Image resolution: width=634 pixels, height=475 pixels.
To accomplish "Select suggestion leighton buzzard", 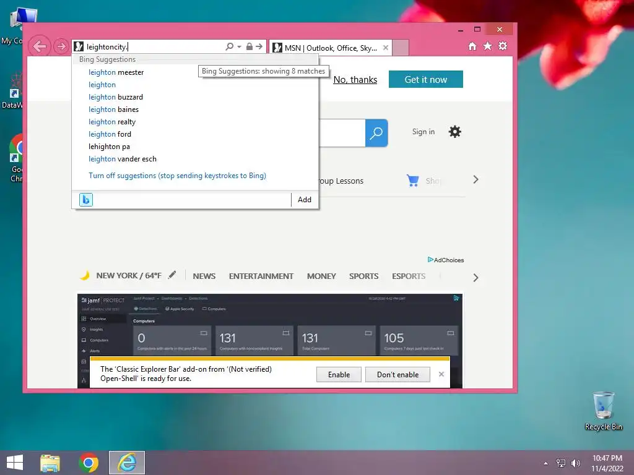I will coord(116,97).
